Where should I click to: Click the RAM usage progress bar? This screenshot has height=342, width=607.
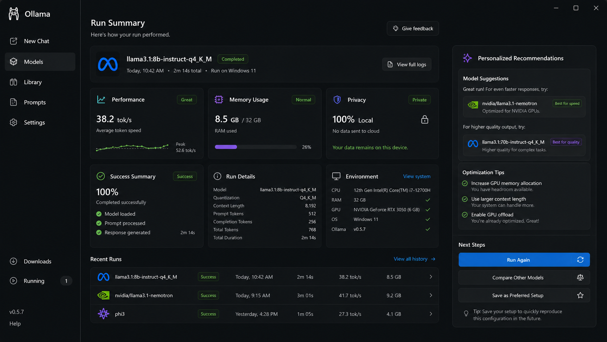tap(256, 147)
